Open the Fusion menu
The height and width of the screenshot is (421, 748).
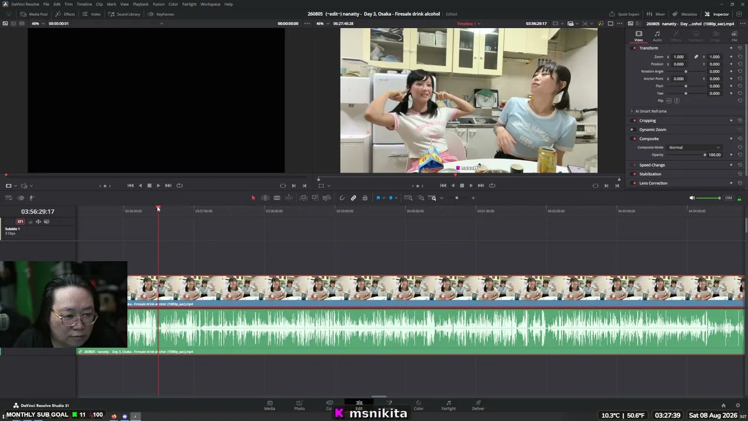click(158, 4)
